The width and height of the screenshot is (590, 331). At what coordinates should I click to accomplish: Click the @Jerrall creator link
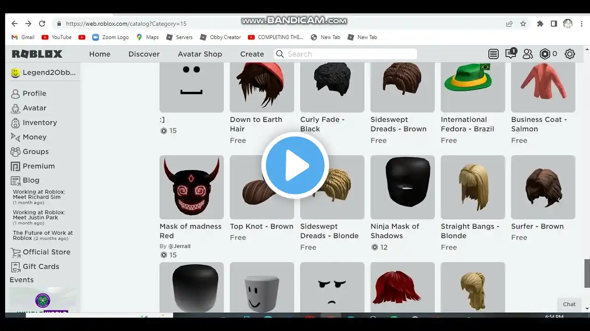tap(179, 246)
